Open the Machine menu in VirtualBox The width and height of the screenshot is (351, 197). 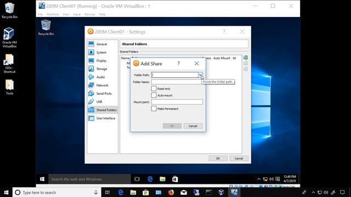53,14
